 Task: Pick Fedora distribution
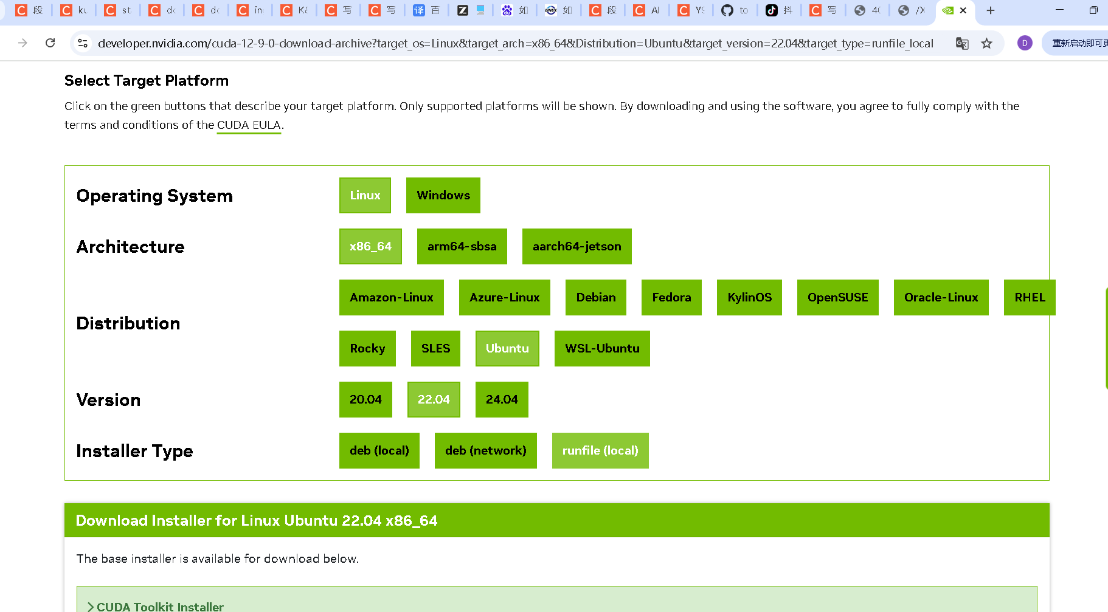pos(671,297)
